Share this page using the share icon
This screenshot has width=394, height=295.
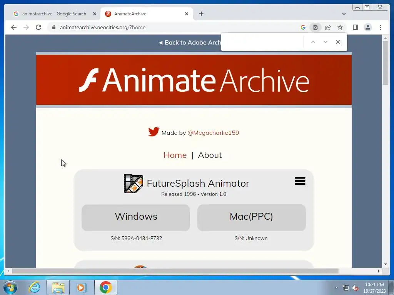click(328, 27)
